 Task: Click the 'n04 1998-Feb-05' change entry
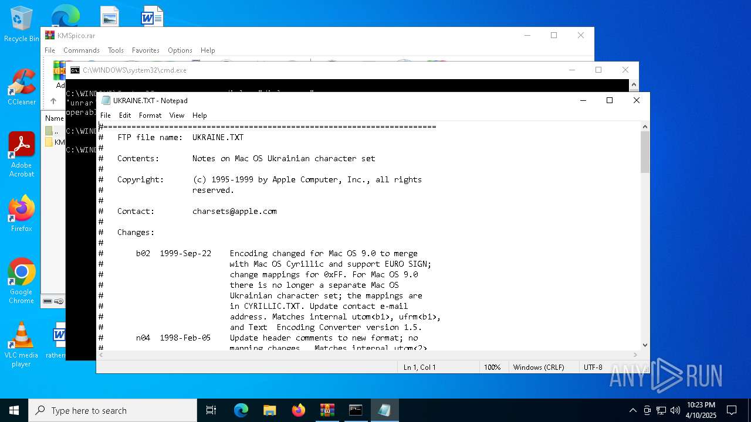[174, 338]
